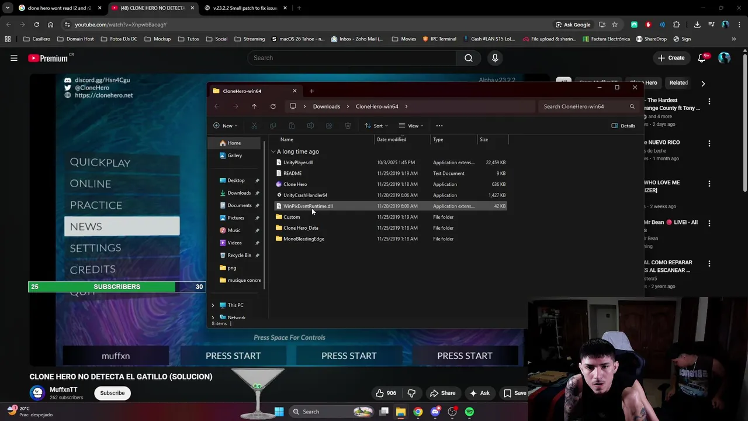Open the YouTube hamburger guide menu

coord(14,58)
